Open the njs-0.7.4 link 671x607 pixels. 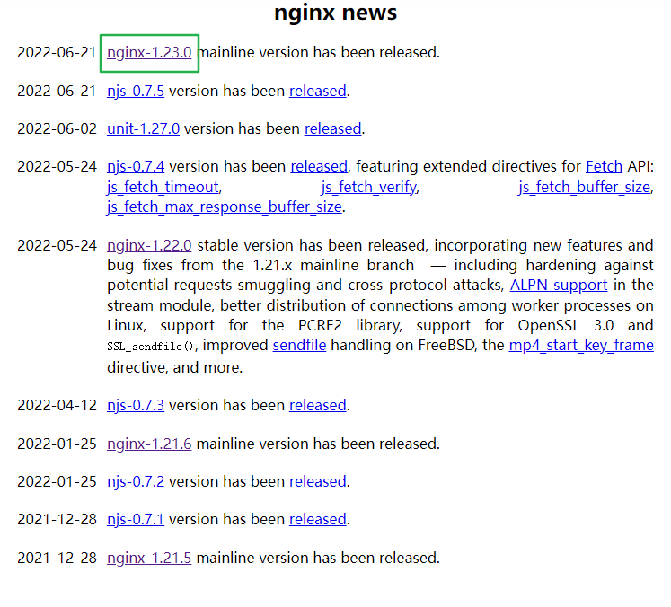point(136,166)
